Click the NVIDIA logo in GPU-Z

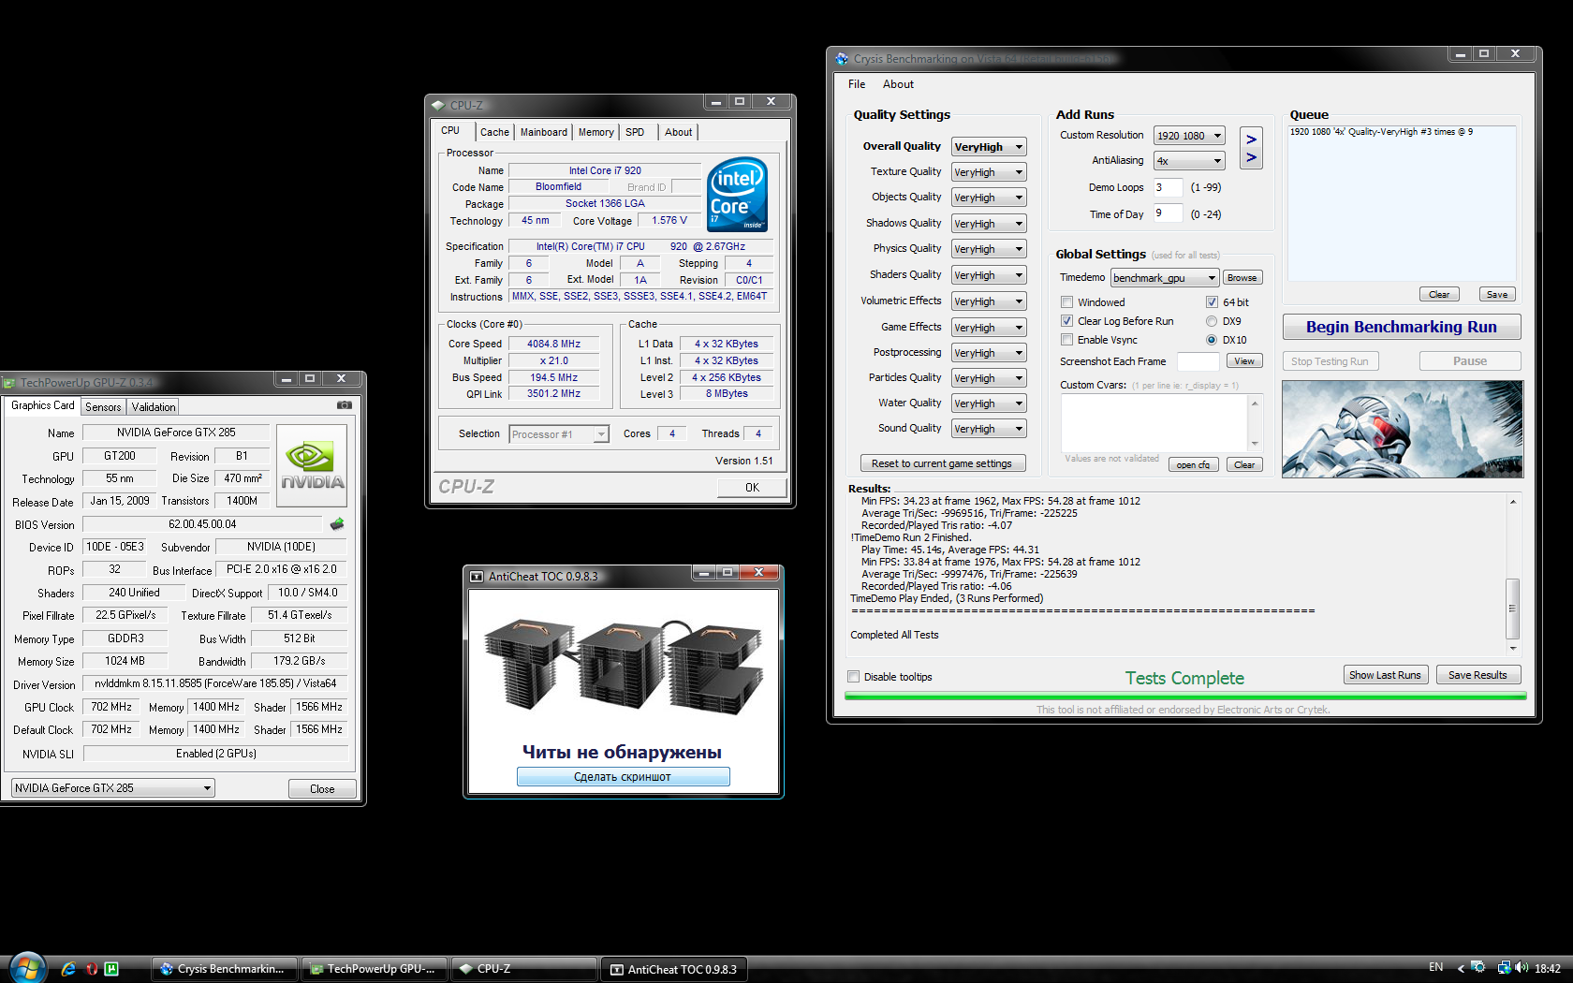313,465
